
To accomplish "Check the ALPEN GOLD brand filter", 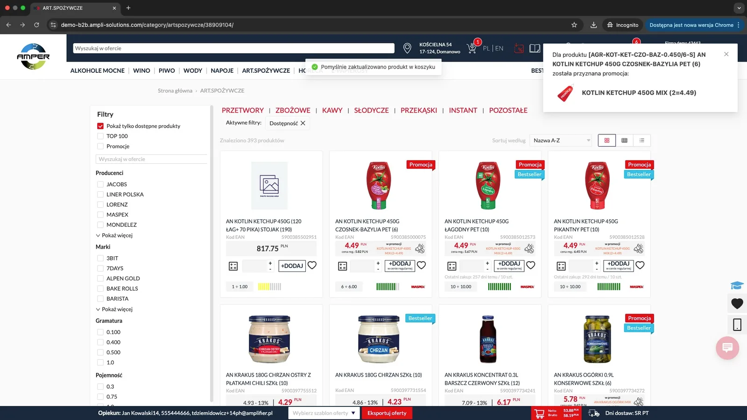I will pyautogui.click(x=100, y=279).
